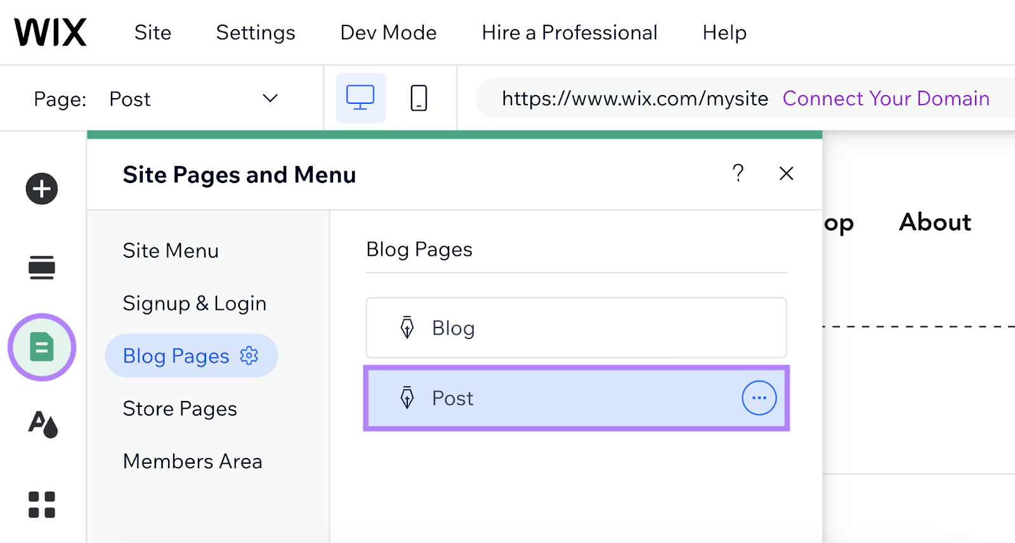Open the Post page more actions button

coord(759,398)
